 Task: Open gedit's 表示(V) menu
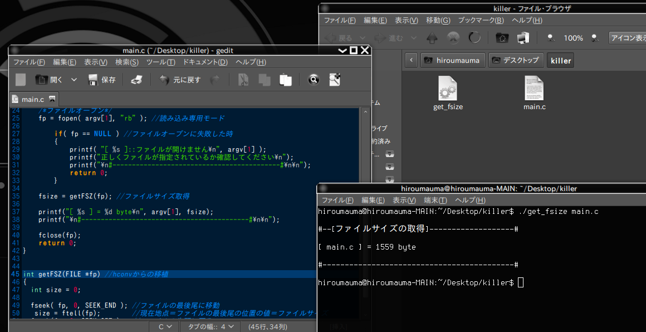point(96,62)
